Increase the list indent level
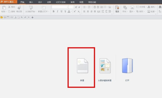 [x=98, y=7]
